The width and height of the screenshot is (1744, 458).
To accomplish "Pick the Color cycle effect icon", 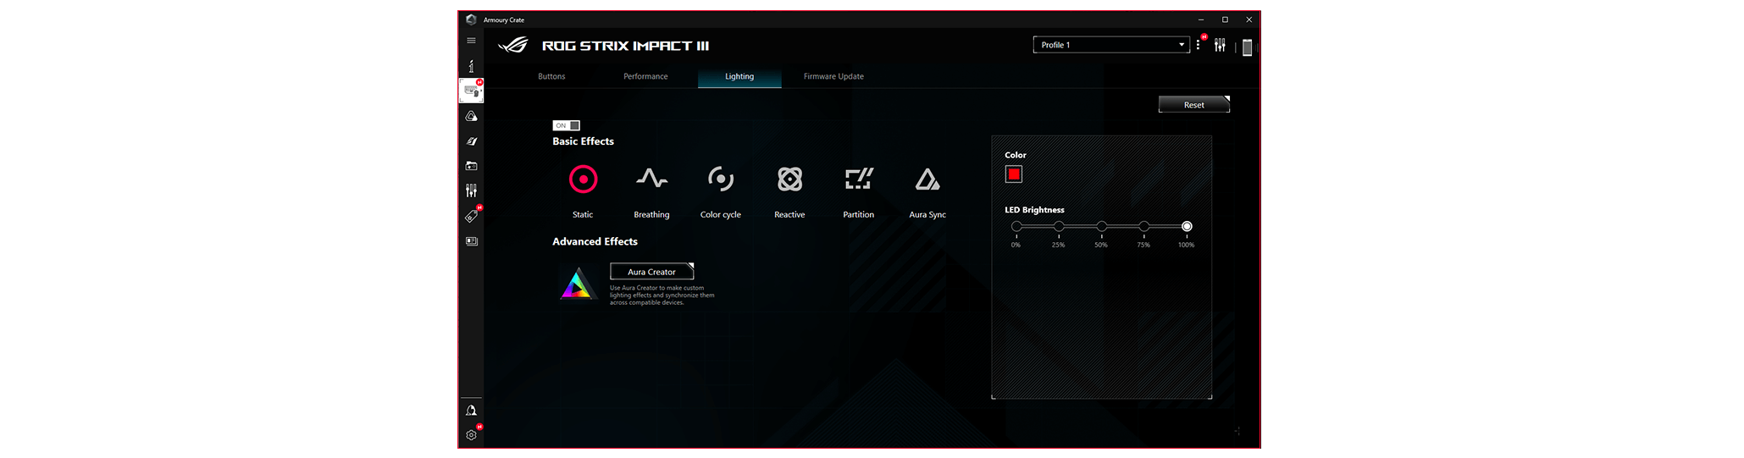I will pos(720,179).
